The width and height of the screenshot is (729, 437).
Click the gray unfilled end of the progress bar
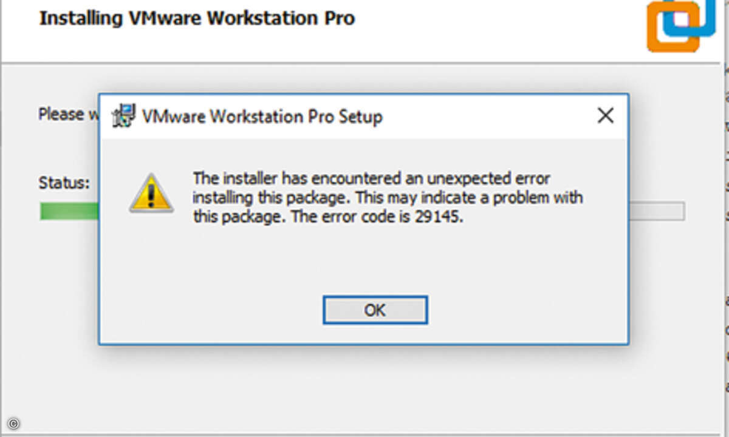657,211
